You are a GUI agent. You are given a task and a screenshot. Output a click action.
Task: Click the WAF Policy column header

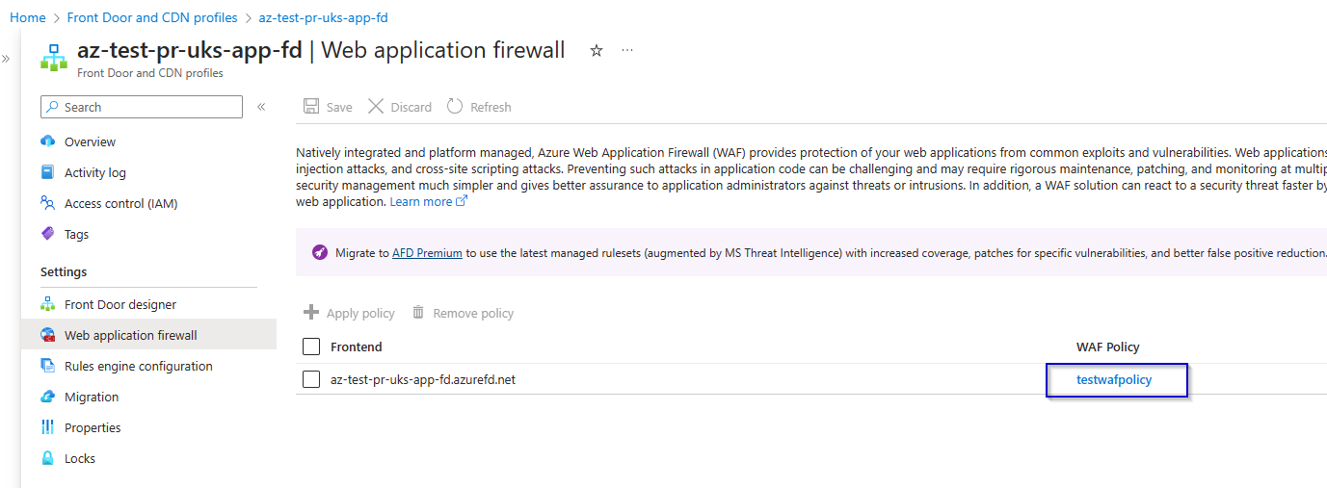pos(1108,347)
